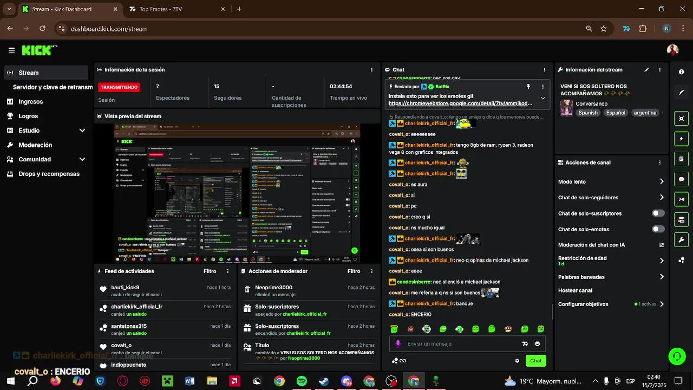Image resolution: width=693 pixels, height=390 pixels.
Task: Toggle Chat de solo-emotes switch
Action: [x=658, y=229]
